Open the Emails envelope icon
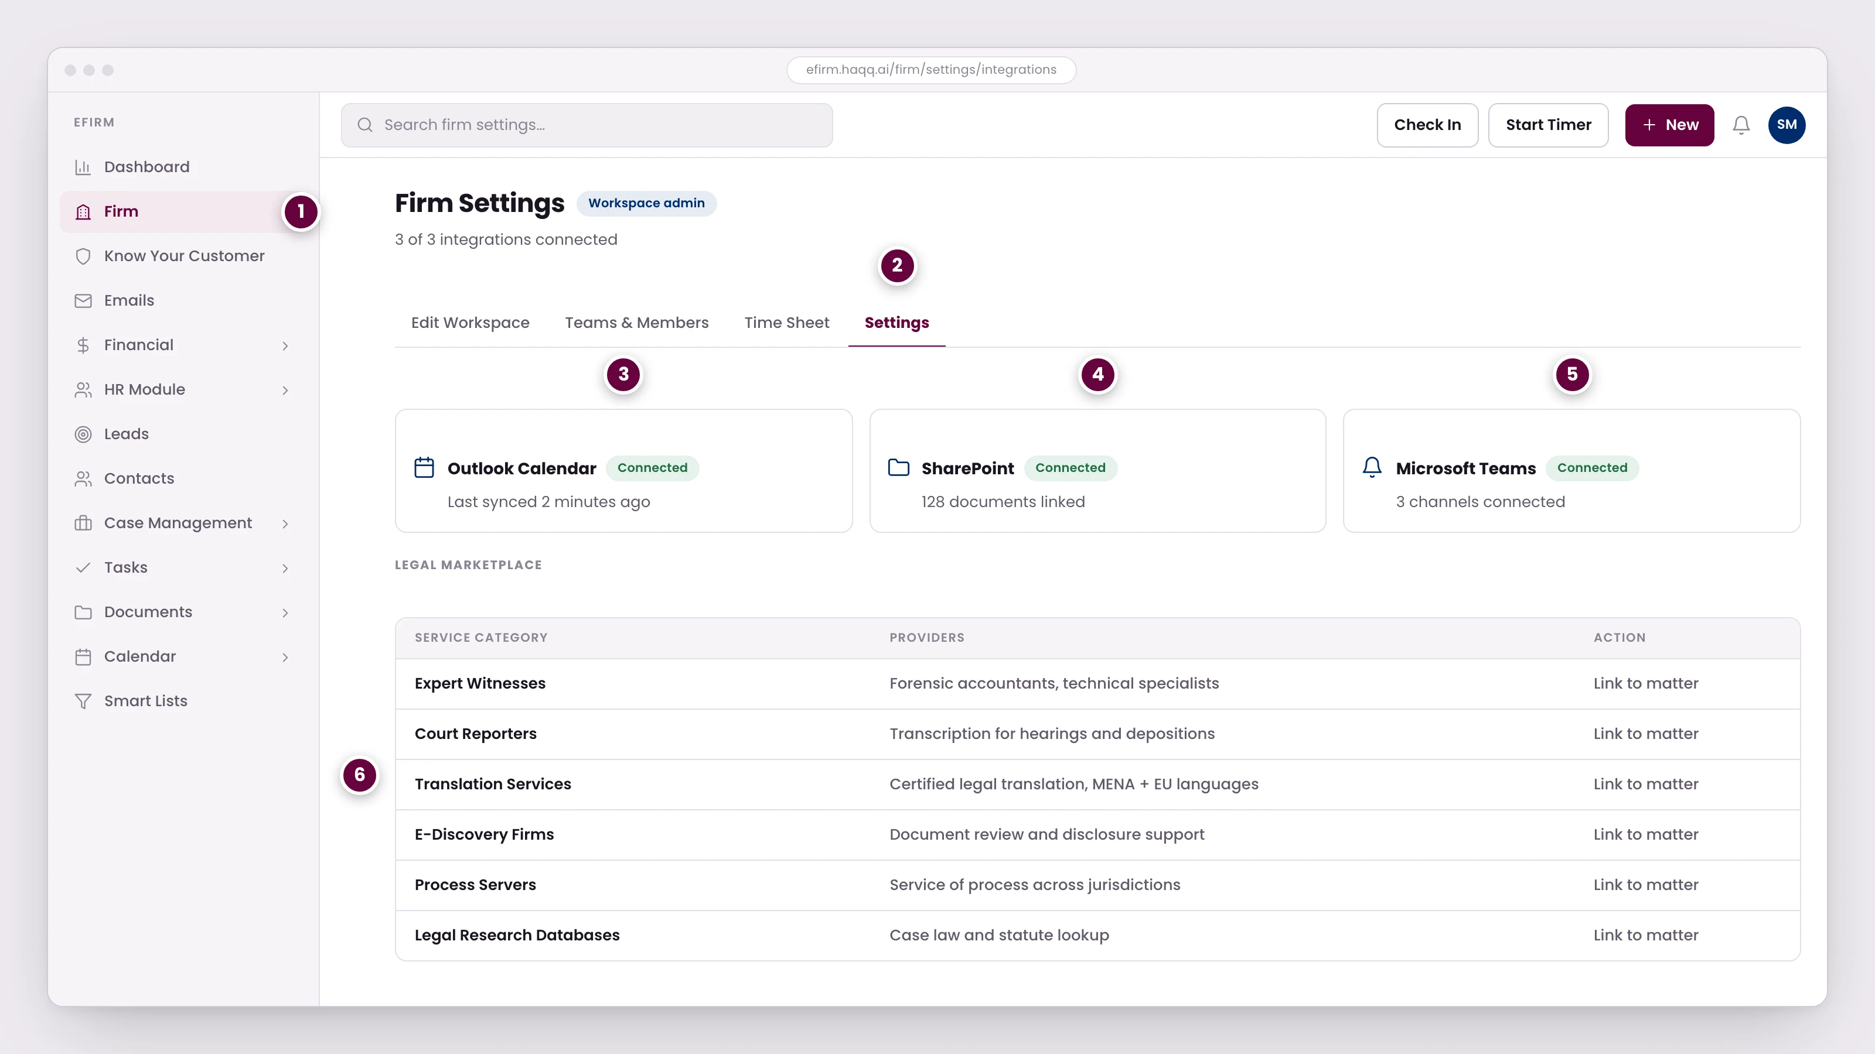This screenshot has height=1054, width=1875. (x=83, y=300)
